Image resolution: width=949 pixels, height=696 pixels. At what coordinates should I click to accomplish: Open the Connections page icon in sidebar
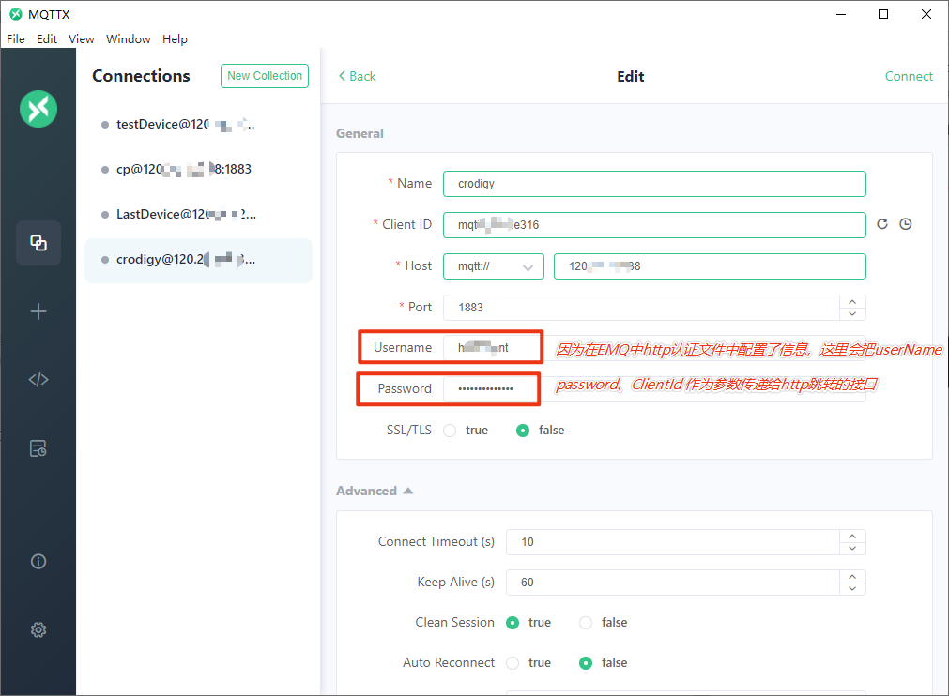point(38,243)
